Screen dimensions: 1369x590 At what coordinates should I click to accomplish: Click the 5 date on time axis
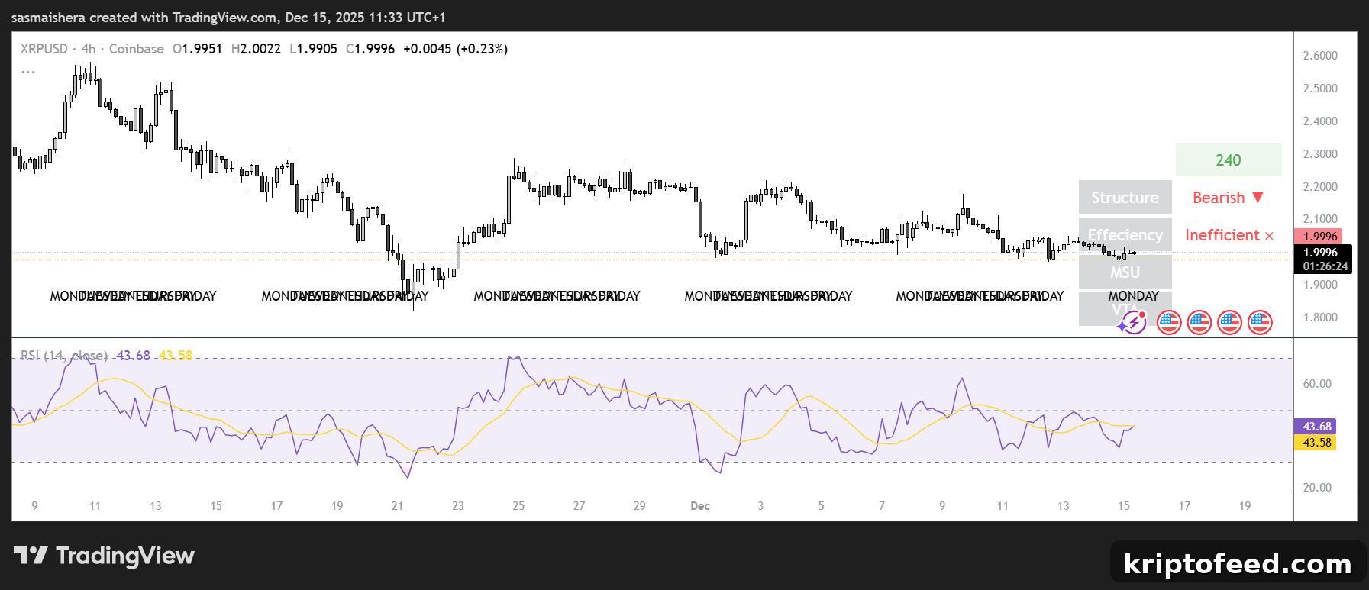[821, 506]
